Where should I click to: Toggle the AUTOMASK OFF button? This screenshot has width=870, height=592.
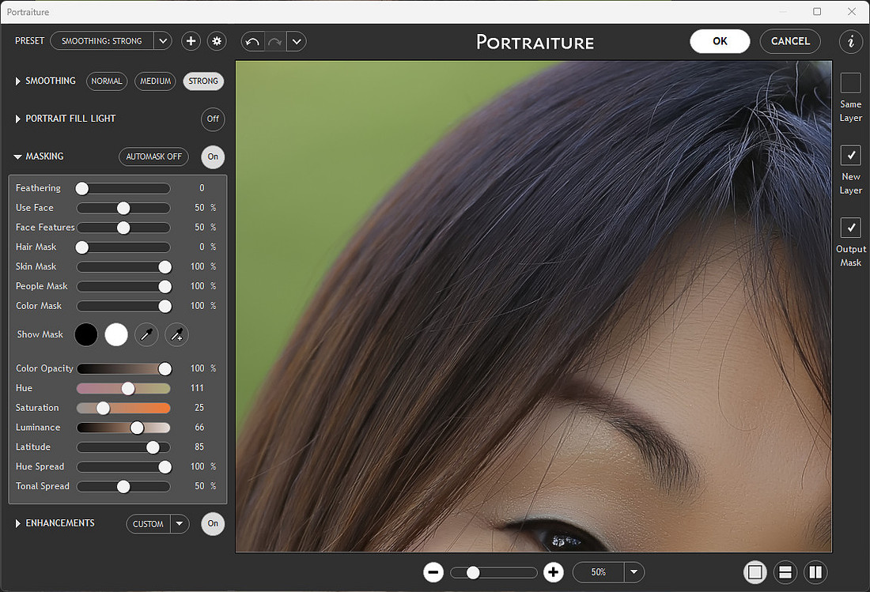pyautogui.click(x=153, y=156)
